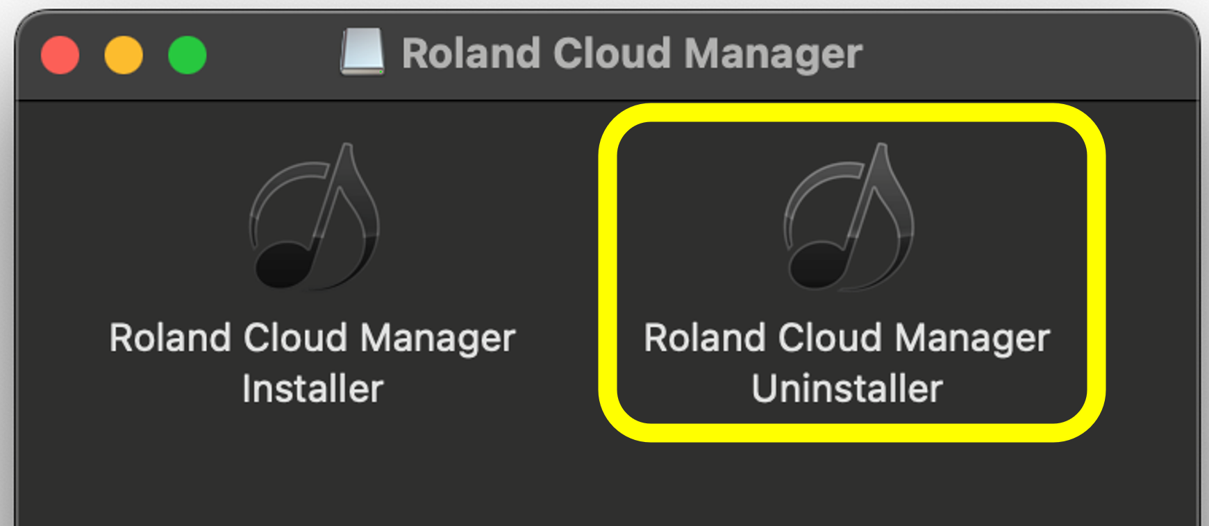Select the Roland Cloud Manager Uninstaller icon
Screen dimensions: 1209x526
(x=849, y=217)
